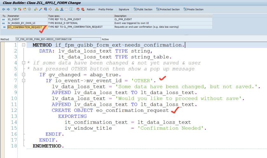Viewport: 267px width, 158px height.
Task: Go to the Private Section
Action: 193,10
